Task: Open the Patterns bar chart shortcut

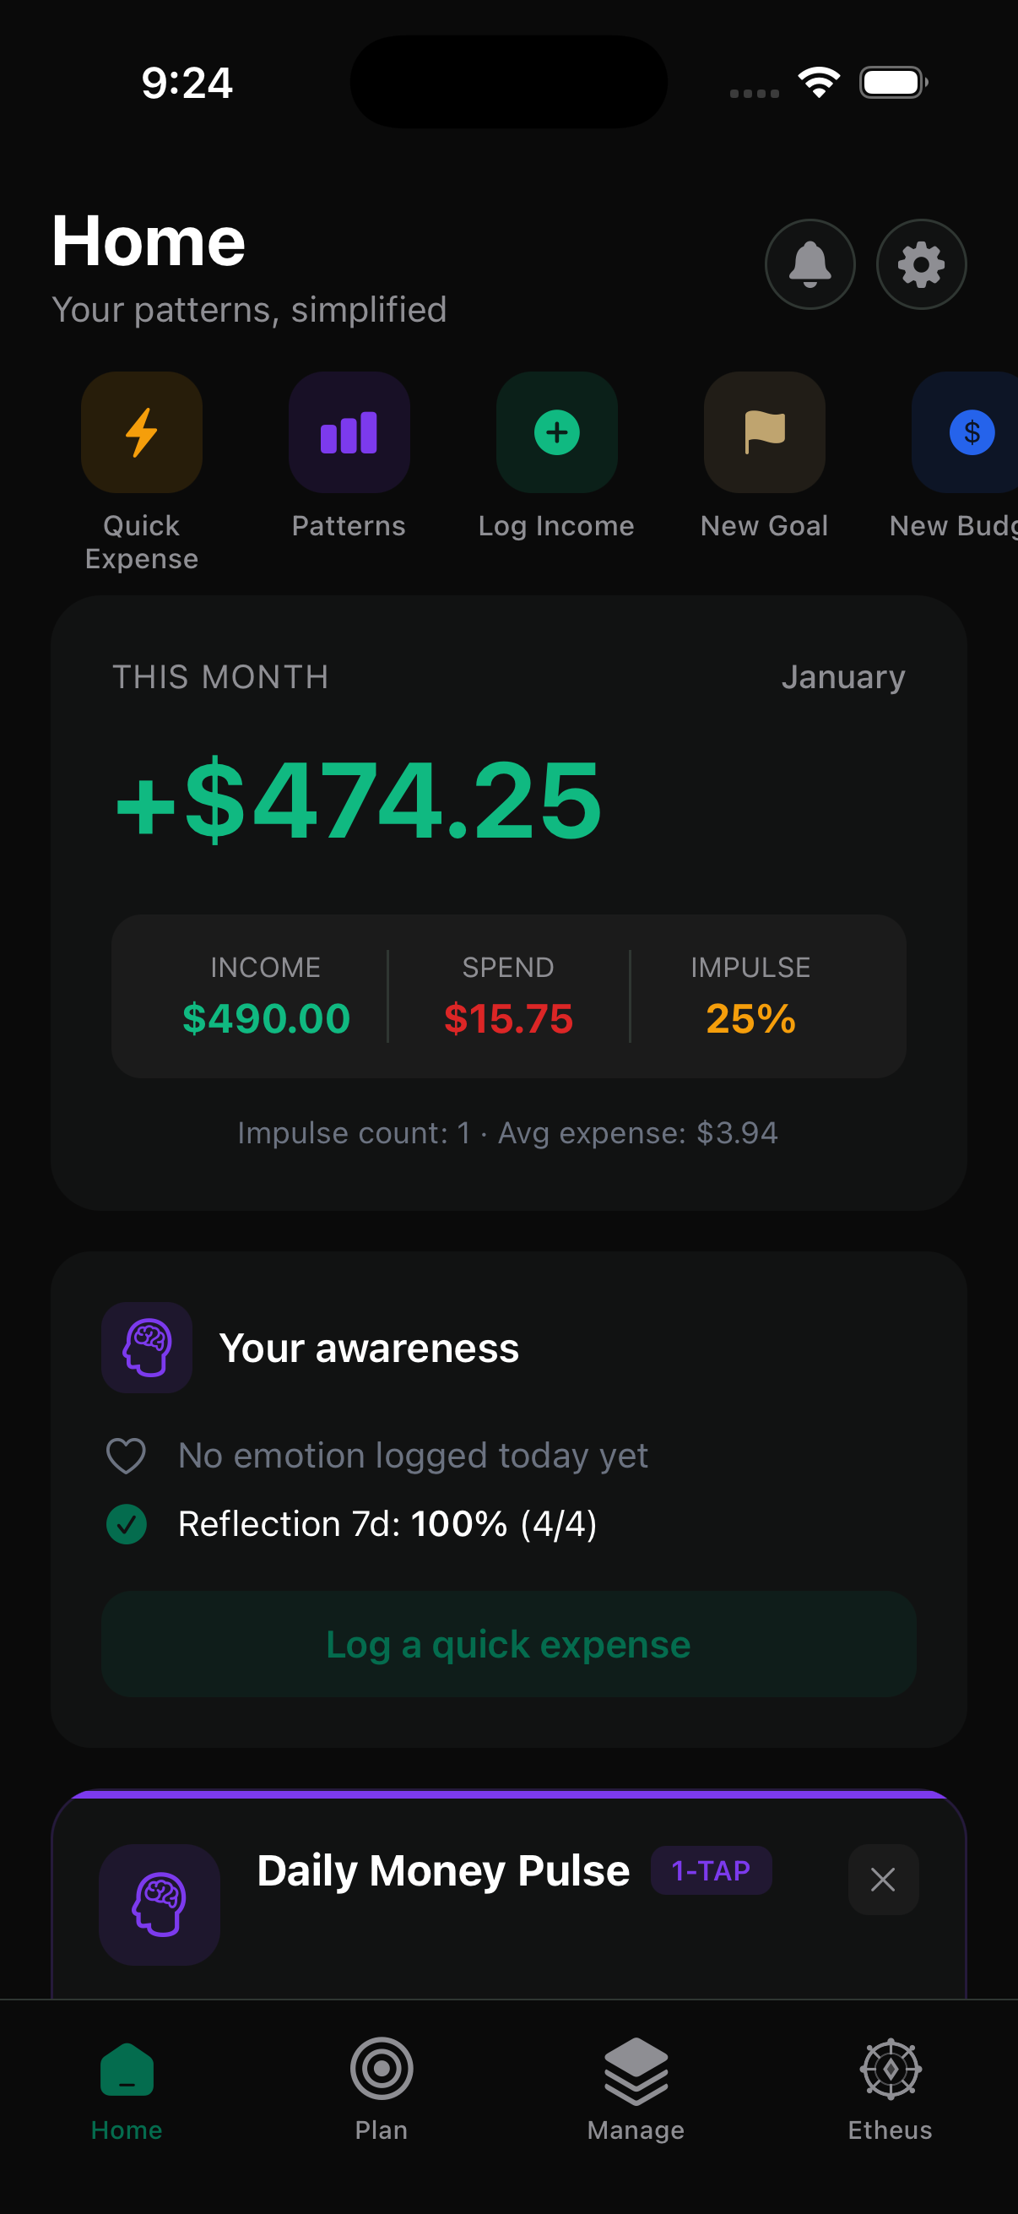Action: pos(349,432)
